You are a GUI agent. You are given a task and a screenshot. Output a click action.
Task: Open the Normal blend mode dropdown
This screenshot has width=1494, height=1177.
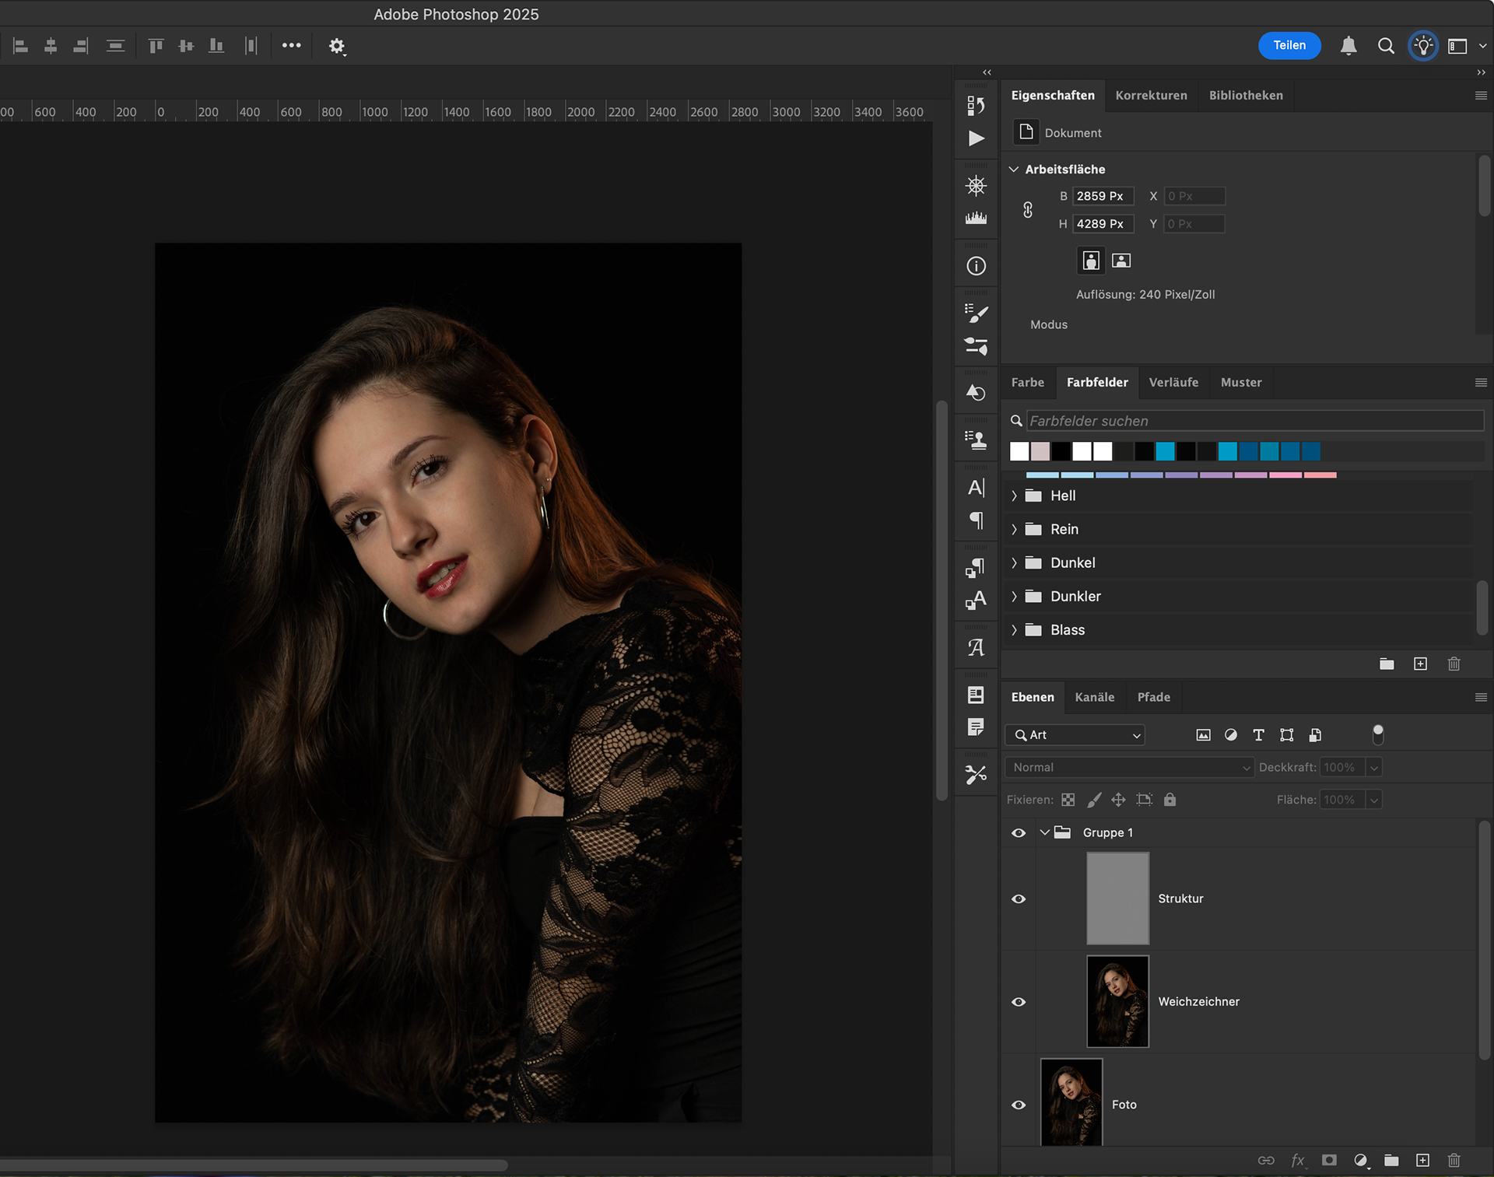[x=1129, y=767]
